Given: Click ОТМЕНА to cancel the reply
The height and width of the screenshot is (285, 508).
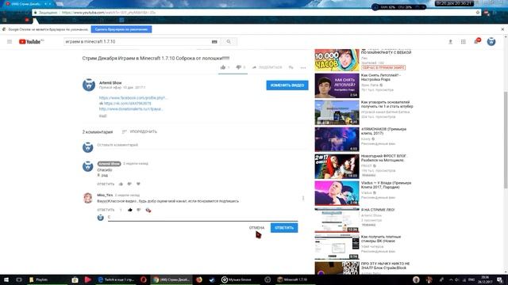Looking at the screenshot, I should [256, 228].
